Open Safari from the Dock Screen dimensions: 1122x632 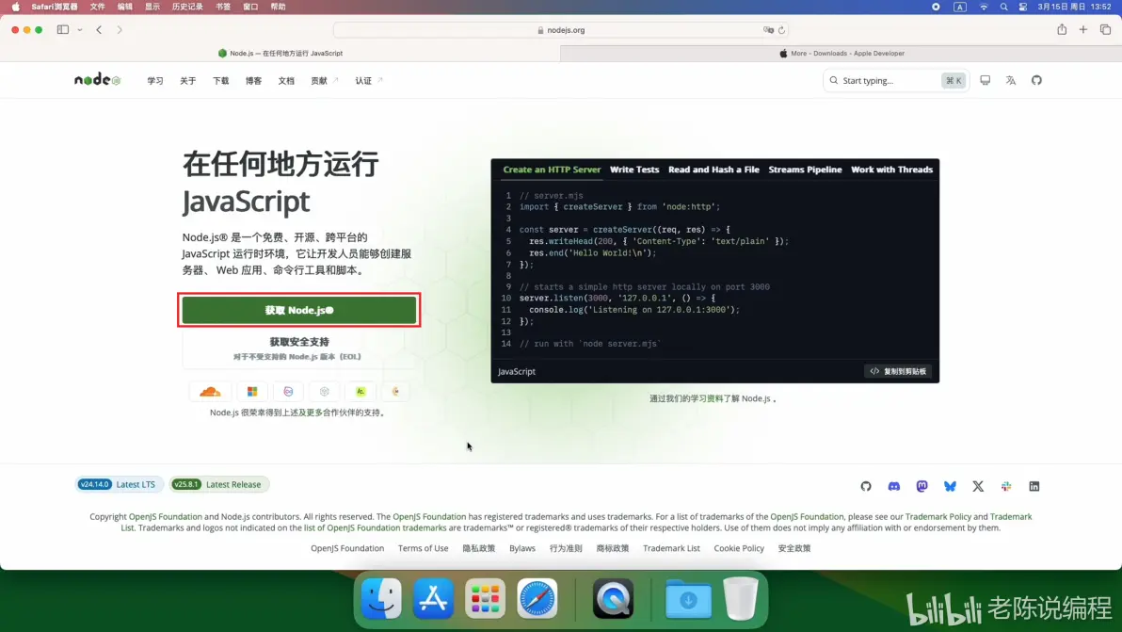537,598
